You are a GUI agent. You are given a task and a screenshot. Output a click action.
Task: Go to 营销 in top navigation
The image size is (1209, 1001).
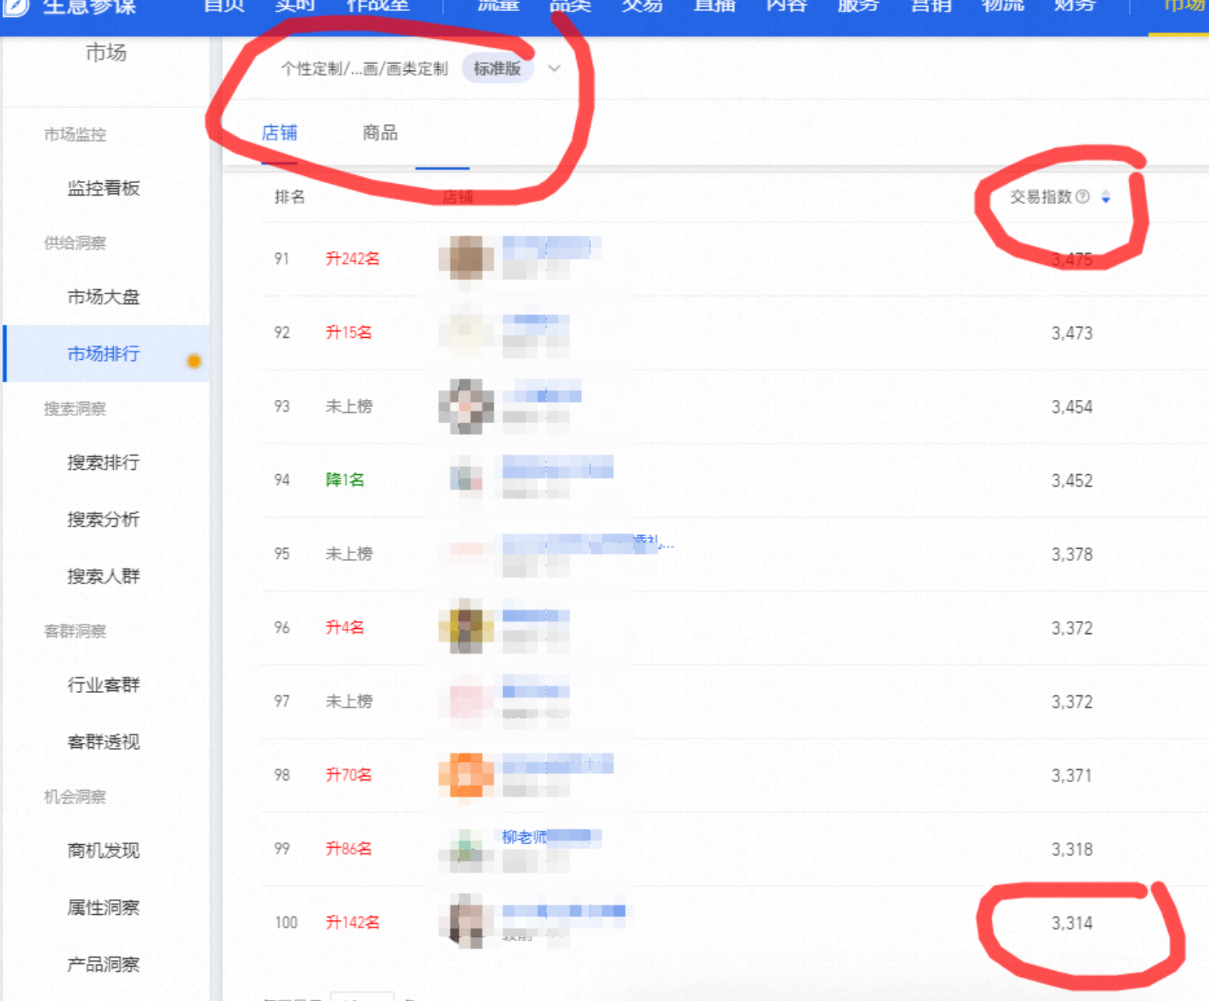click(931, 7)
